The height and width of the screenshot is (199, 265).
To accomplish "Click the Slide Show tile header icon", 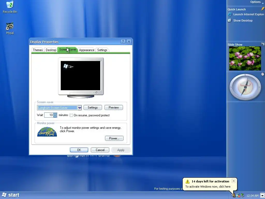I will click(263, 44).
